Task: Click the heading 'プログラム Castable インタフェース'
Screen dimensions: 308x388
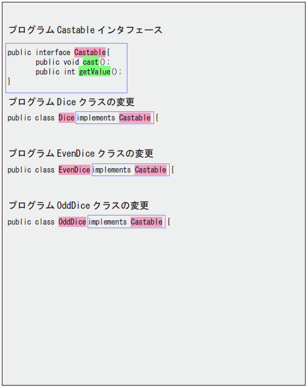Action: point(85,30)
